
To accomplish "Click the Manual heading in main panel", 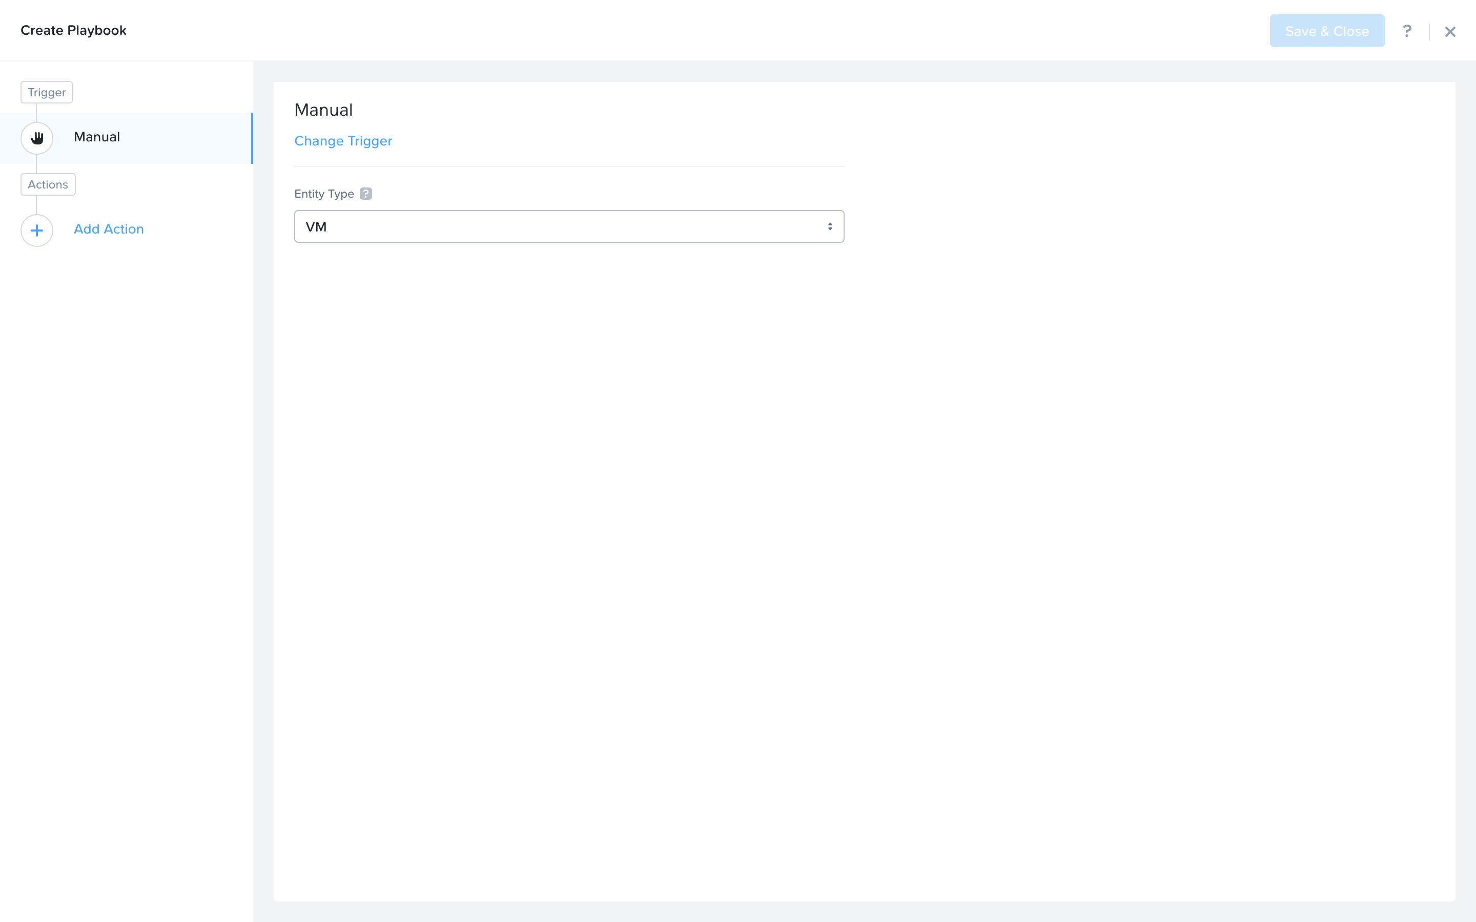I will tap(324, 110).
